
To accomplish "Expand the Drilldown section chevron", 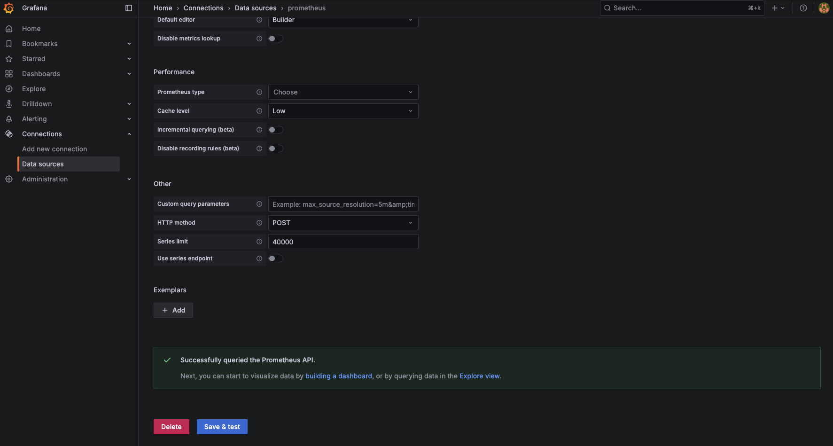I will [129, 104].
